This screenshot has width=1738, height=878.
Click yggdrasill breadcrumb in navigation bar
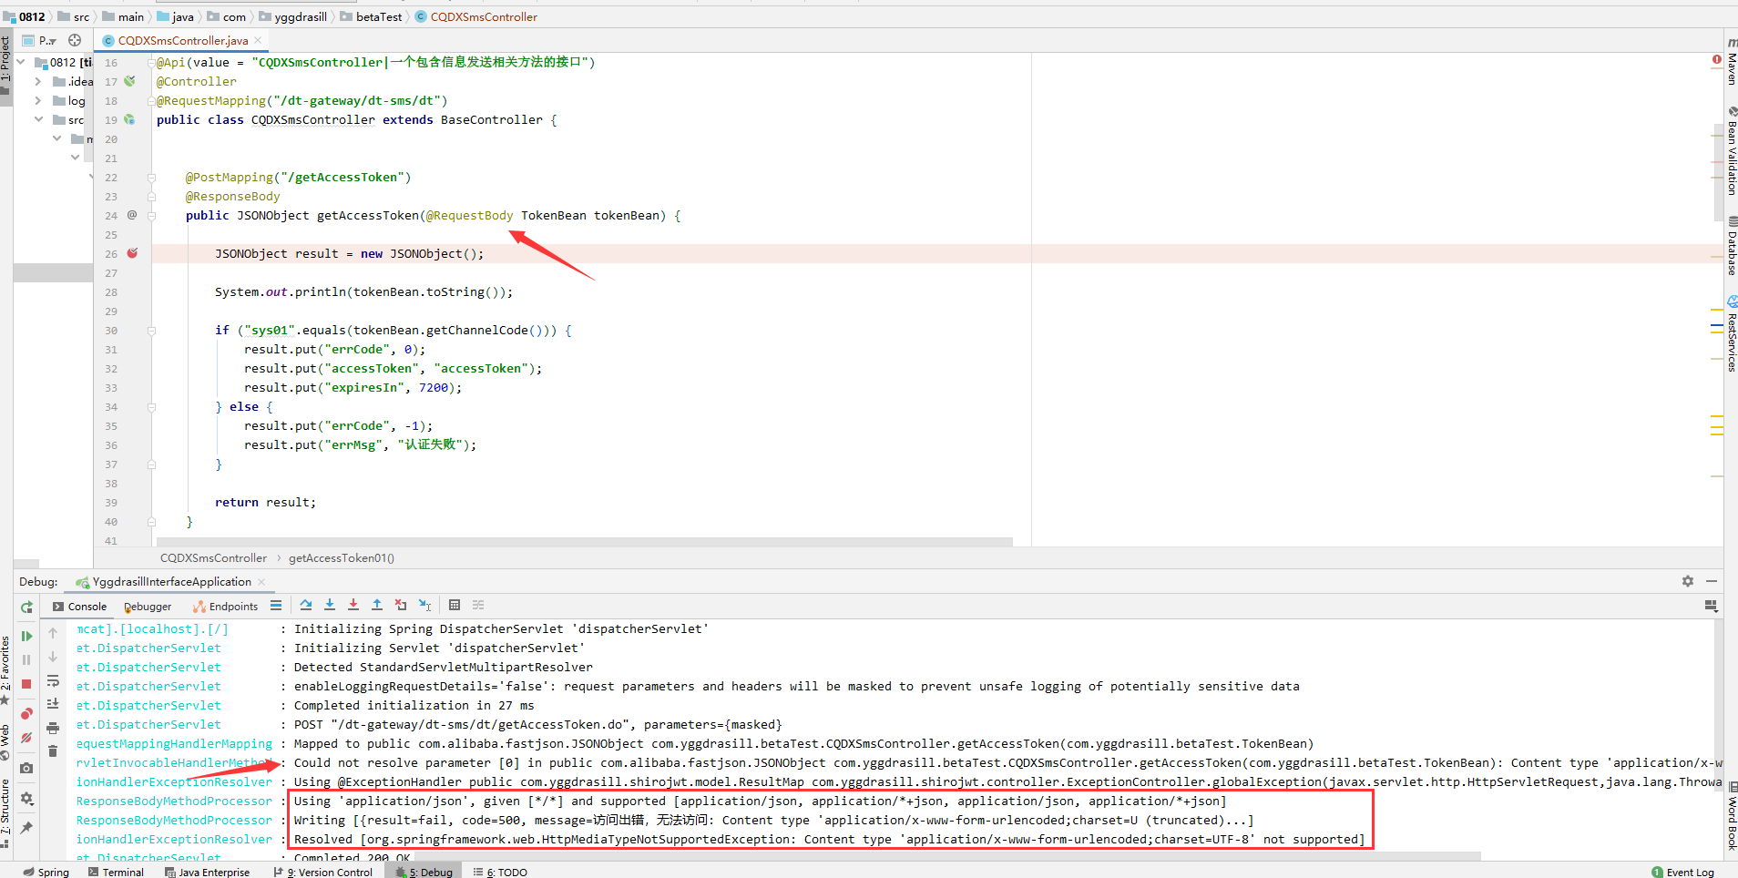292,16
